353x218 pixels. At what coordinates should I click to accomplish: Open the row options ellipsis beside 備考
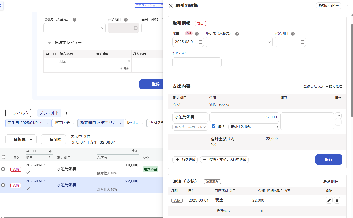tap(338, 116)
